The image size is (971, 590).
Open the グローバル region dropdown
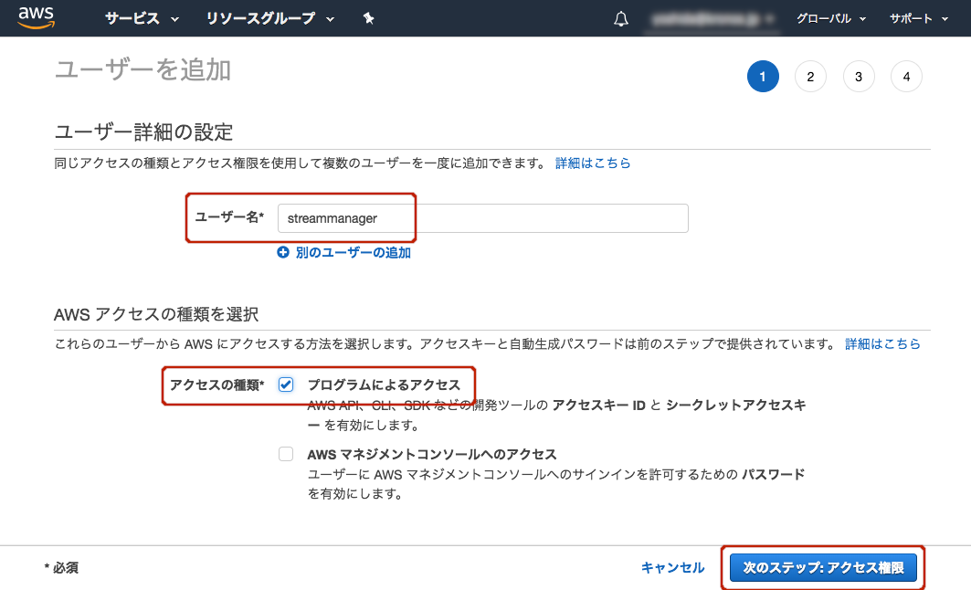[x=831, y=18]
